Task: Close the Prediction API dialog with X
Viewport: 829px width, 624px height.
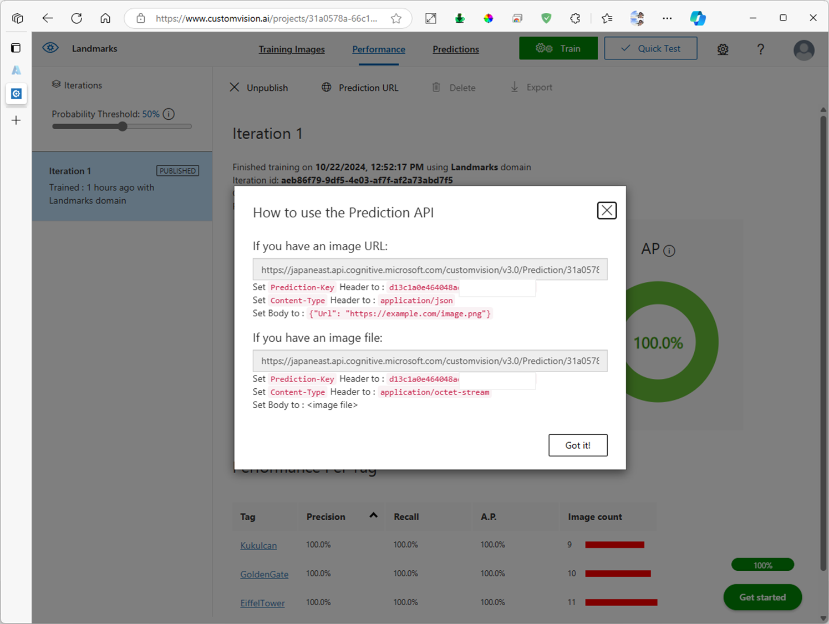Action: click(607, 211)
